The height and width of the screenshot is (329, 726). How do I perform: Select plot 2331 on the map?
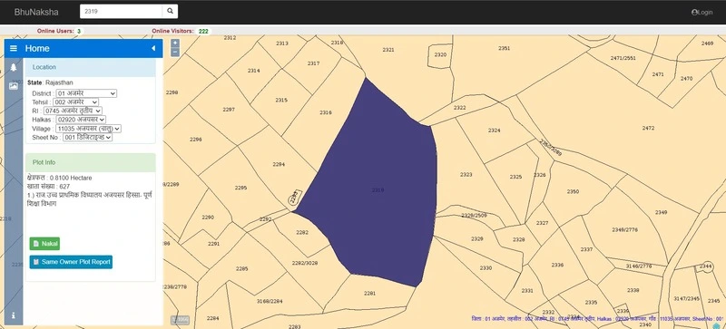(x=527, y=291)
